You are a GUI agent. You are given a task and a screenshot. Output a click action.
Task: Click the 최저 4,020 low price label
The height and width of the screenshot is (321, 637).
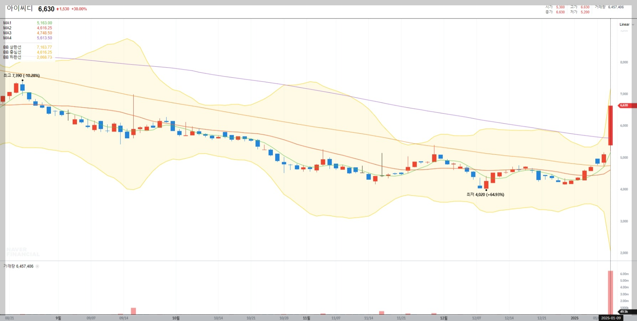point(485,195)
